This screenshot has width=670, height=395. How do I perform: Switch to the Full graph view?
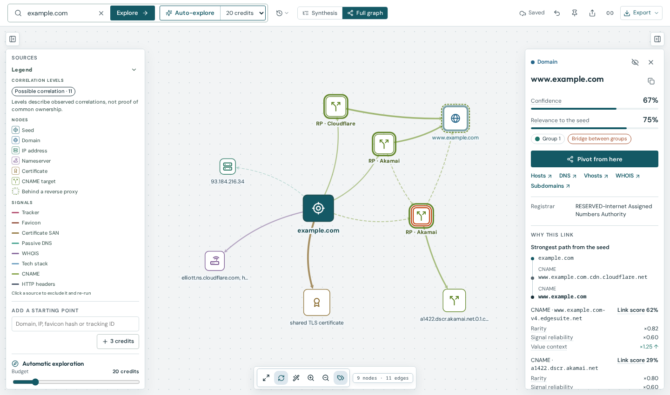[365, 13]
